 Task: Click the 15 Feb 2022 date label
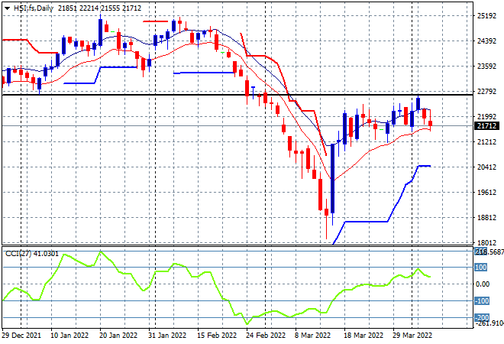(x=217, y=336)
